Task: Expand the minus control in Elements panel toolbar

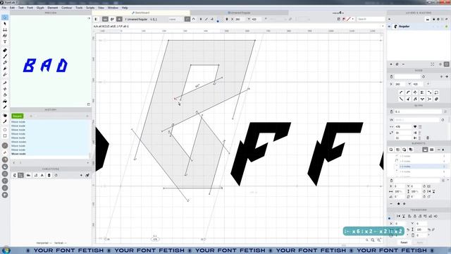Action: (438, 150)
